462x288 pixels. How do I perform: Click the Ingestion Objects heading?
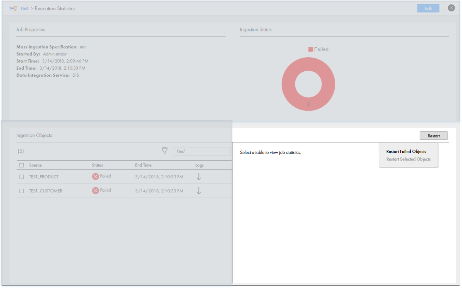pos(34,135)
